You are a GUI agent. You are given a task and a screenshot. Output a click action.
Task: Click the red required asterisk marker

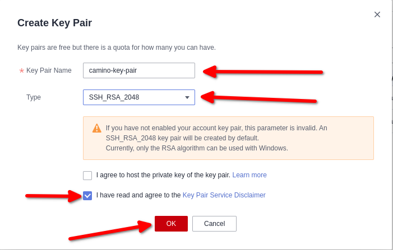pos(21,71)
